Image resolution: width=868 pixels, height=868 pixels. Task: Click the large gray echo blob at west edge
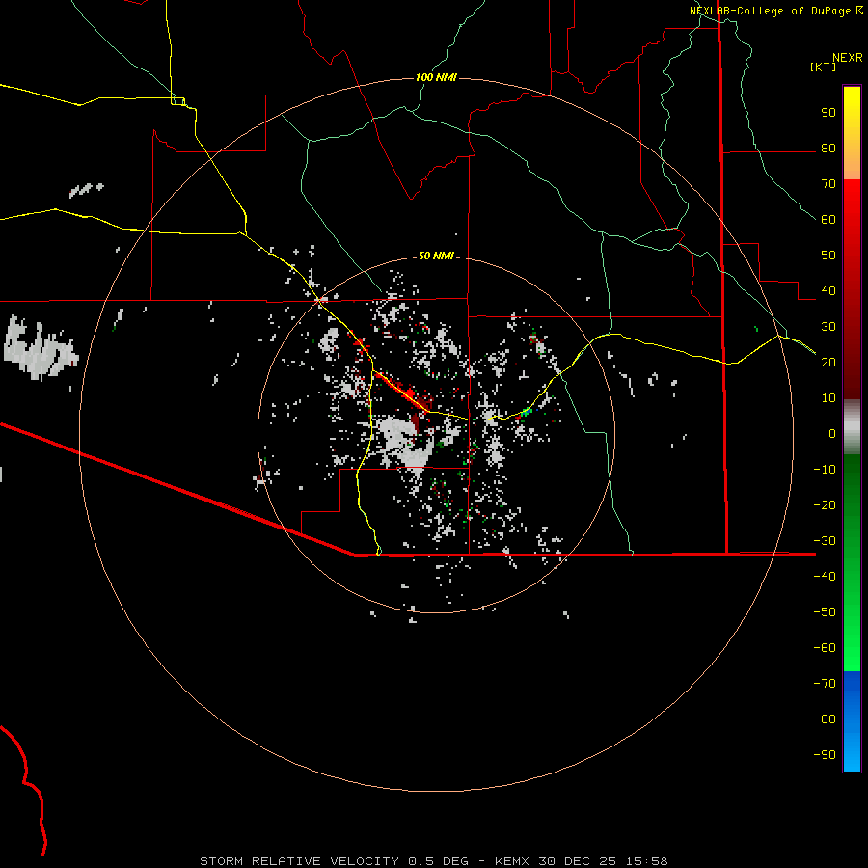coord(39,349)
